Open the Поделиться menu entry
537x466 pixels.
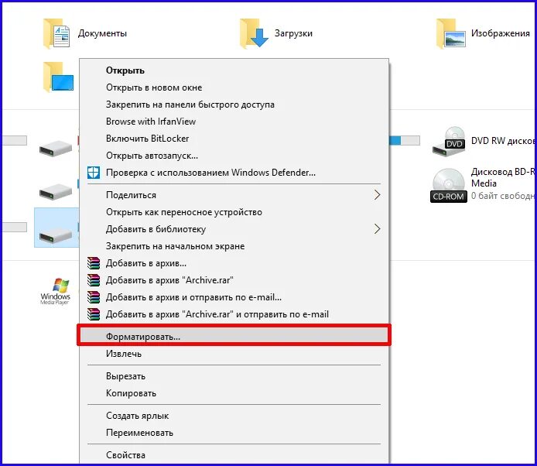(x=234, y=195)
